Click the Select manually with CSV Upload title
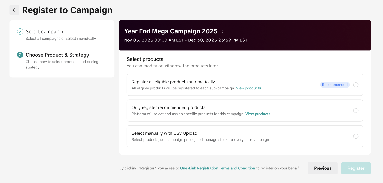383x183 pixels. coord(164,133)
